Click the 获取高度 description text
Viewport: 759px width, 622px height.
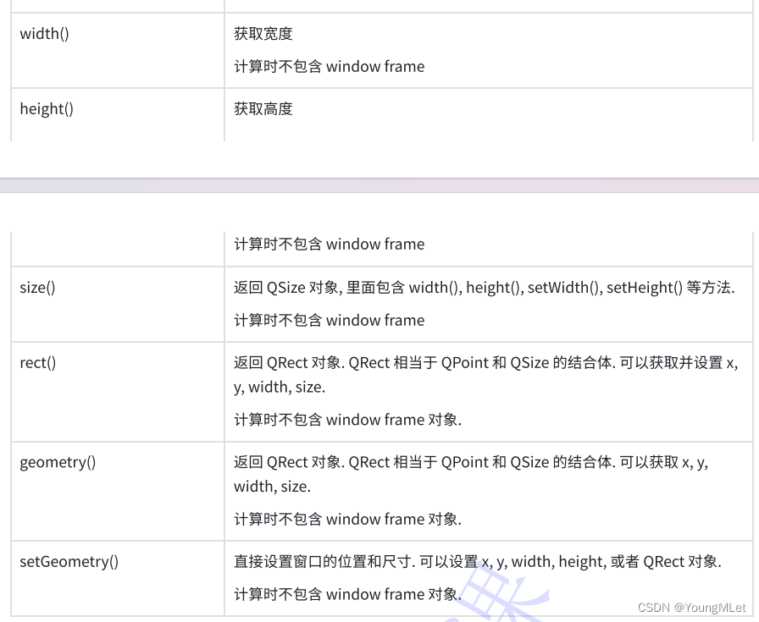click(x=263, y=108)
